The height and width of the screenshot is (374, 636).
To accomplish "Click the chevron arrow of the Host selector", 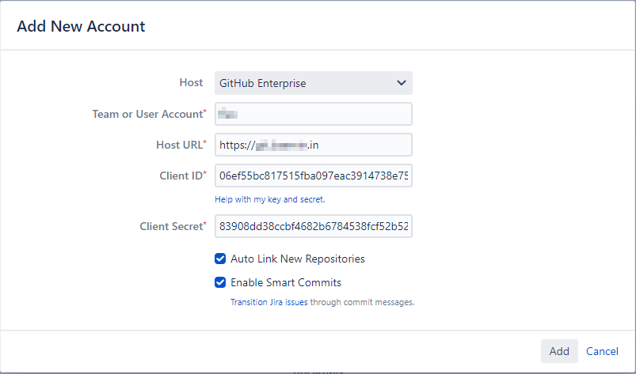I will pyautogui.click(x=402, y=83).
